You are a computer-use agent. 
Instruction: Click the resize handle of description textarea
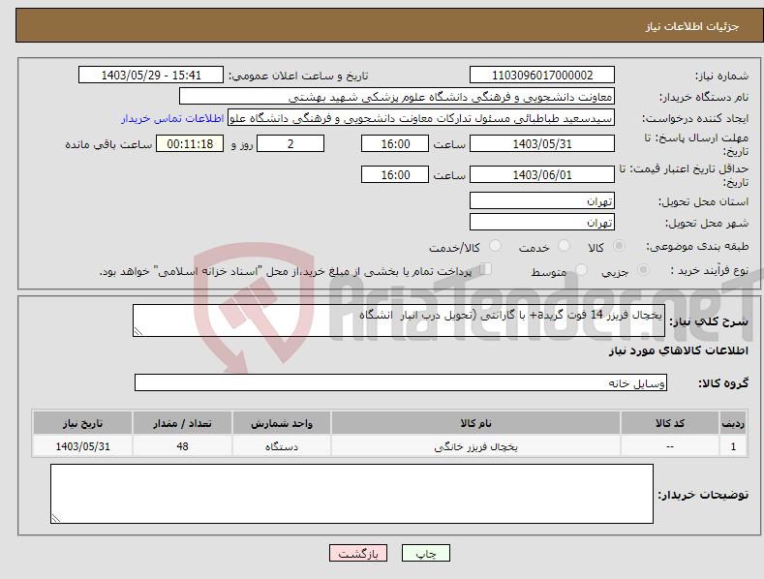point(138,331)
